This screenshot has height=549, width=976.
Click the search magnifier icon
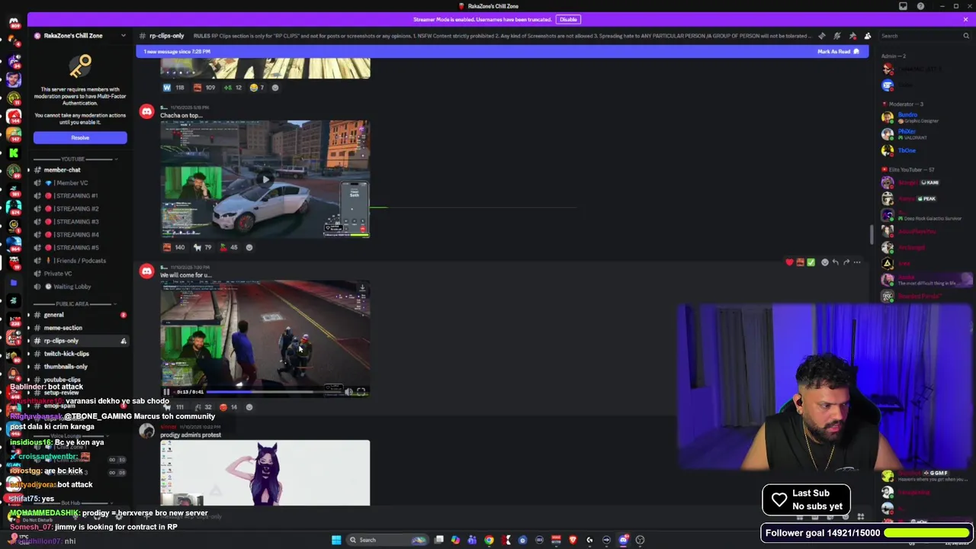pyautogui.click(x=967, y=36)
